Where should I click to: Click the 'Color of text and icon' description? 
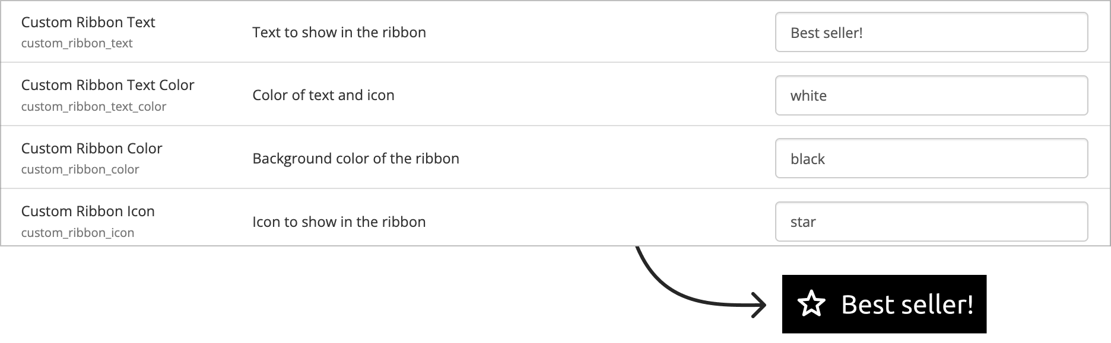323,95
